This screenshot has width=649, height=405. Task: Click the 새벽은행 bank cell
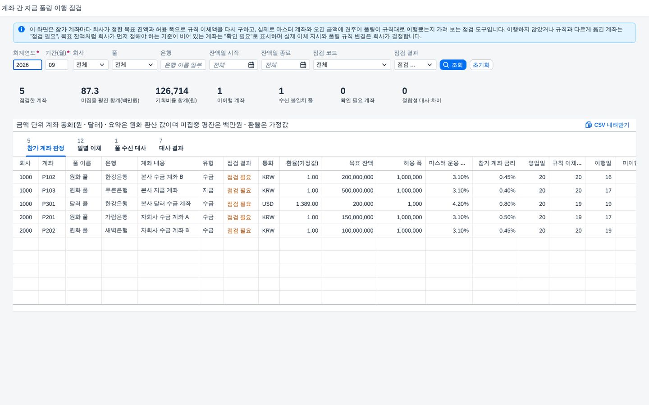point(119,230)
